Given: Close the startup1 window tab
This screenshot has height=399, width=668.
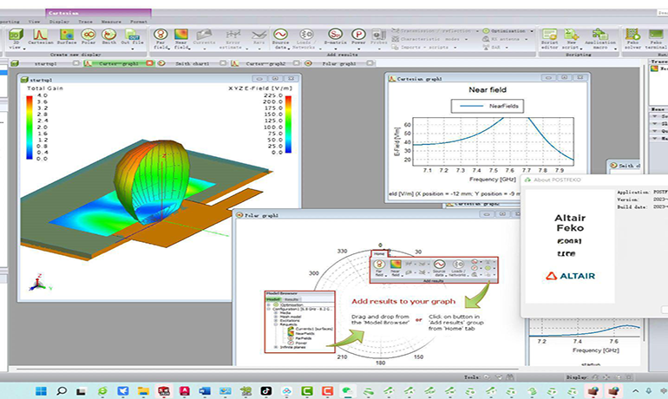Looking at the screenshot, I should pyautogui.click(x=75, y=63).
